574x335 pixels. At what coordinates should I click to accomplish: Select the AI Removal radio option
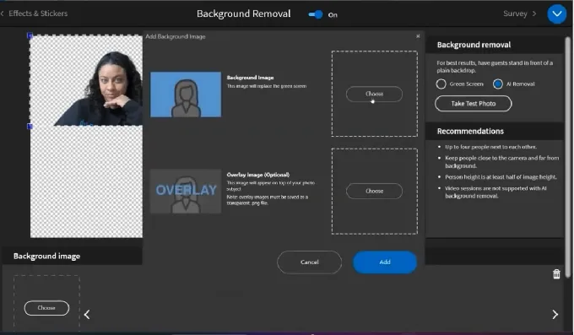(x=498, y=84)
